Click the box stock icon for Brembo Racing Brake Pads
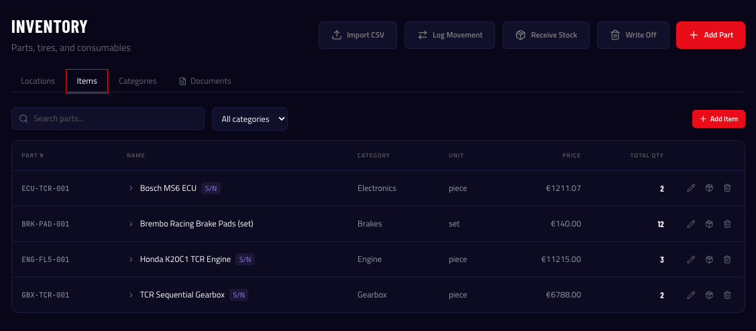This screenshot has width=756, height=331. [x=709, y=224]
